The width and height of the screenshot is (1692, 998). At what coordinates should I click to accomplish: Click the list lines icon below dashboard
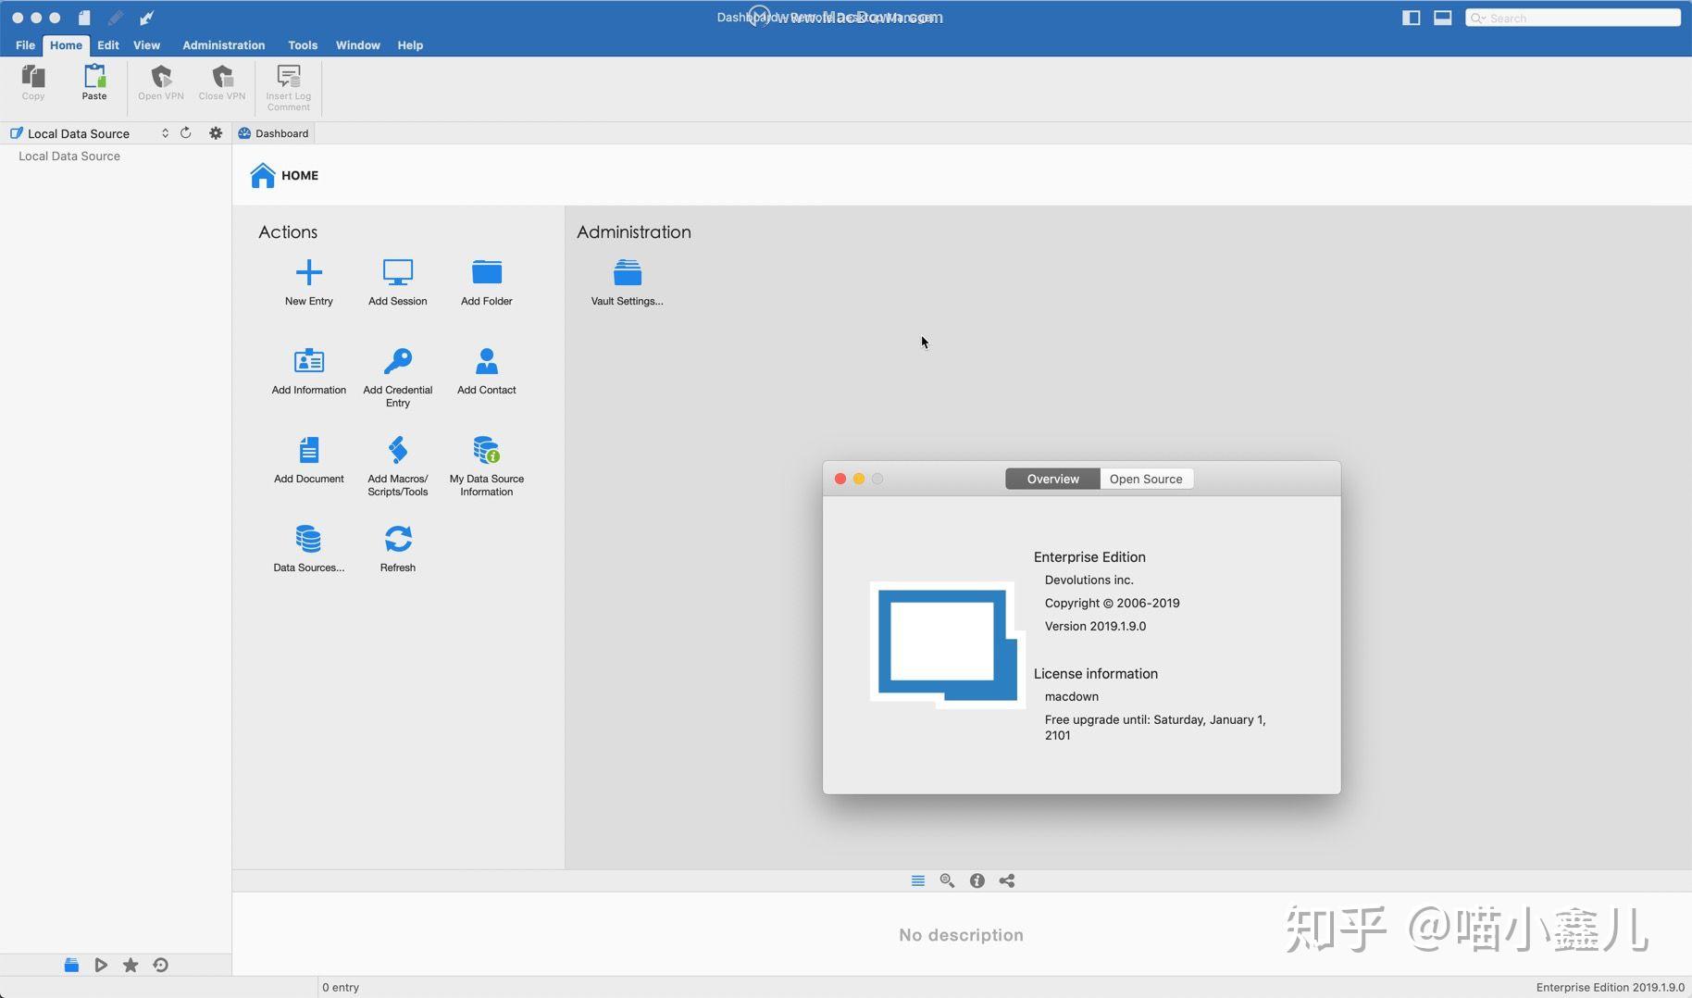918,880
